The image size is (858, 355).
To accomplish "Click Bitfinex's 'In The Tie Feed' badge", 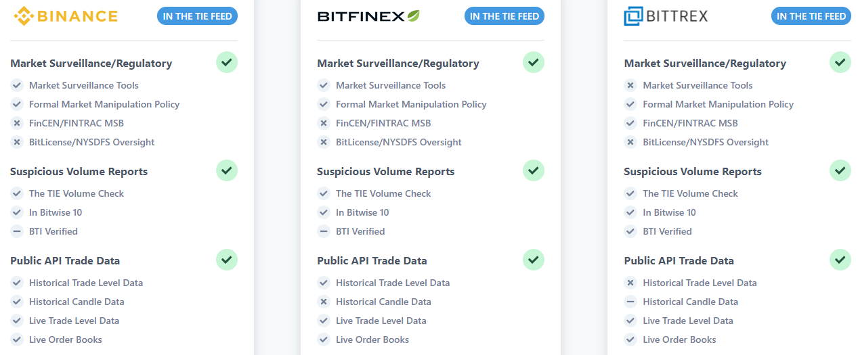I will pos(504,16).
